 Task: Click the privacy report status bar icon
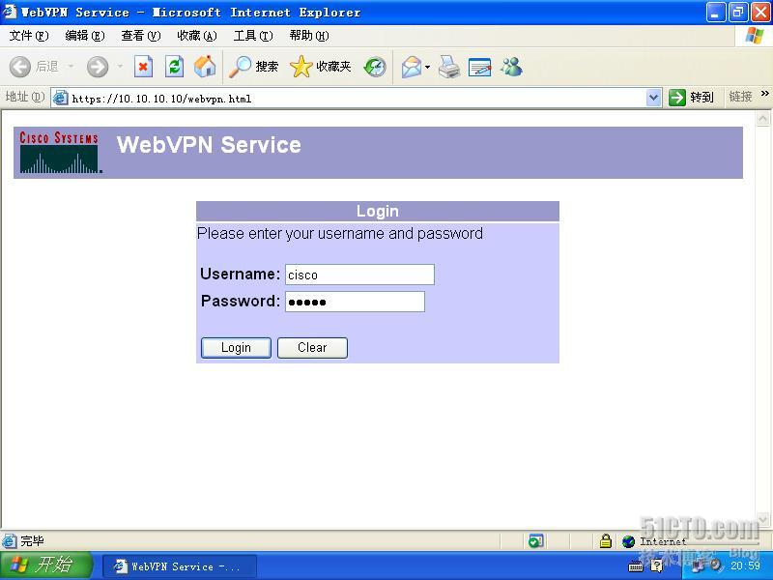pyautogui.click(x=535, y=541)
